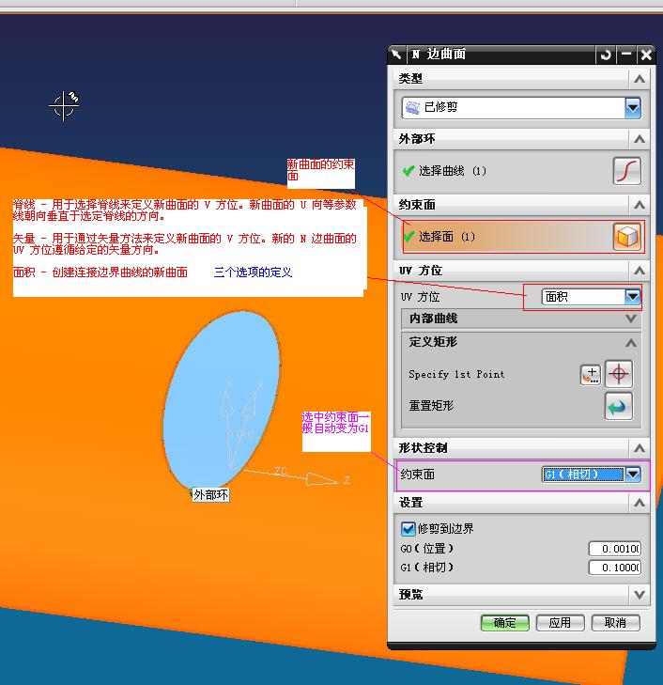Screen dimensions: 663x685
Task: Click the dialog reset icon in title bar
Action: (x=606, y=55)
